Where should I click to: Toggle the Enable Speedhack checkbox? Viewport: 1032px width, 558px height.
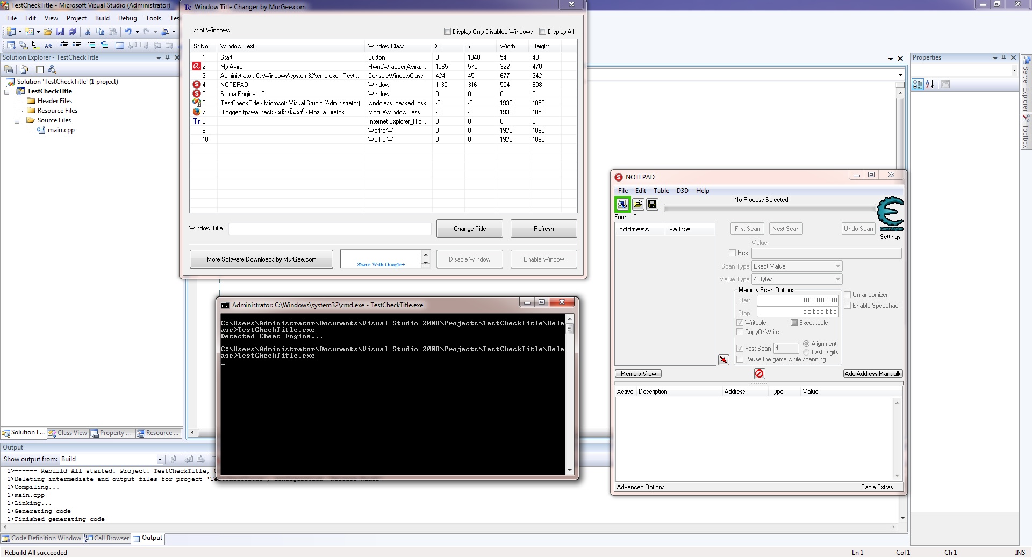pos(848,306)
